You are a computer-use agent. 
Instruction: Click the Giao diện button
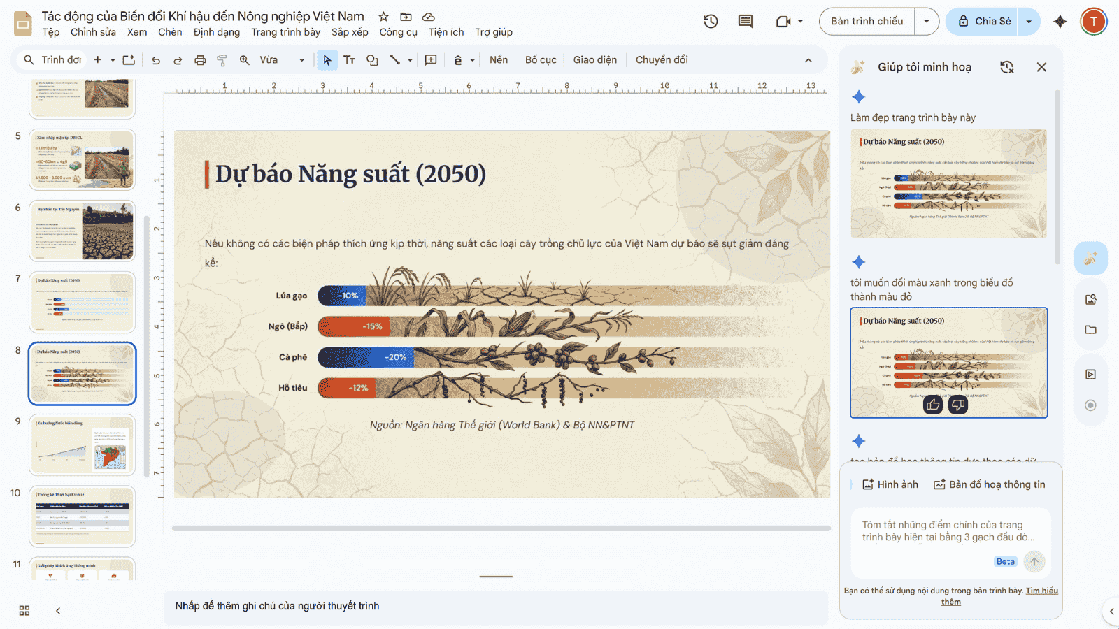point(594,60)
